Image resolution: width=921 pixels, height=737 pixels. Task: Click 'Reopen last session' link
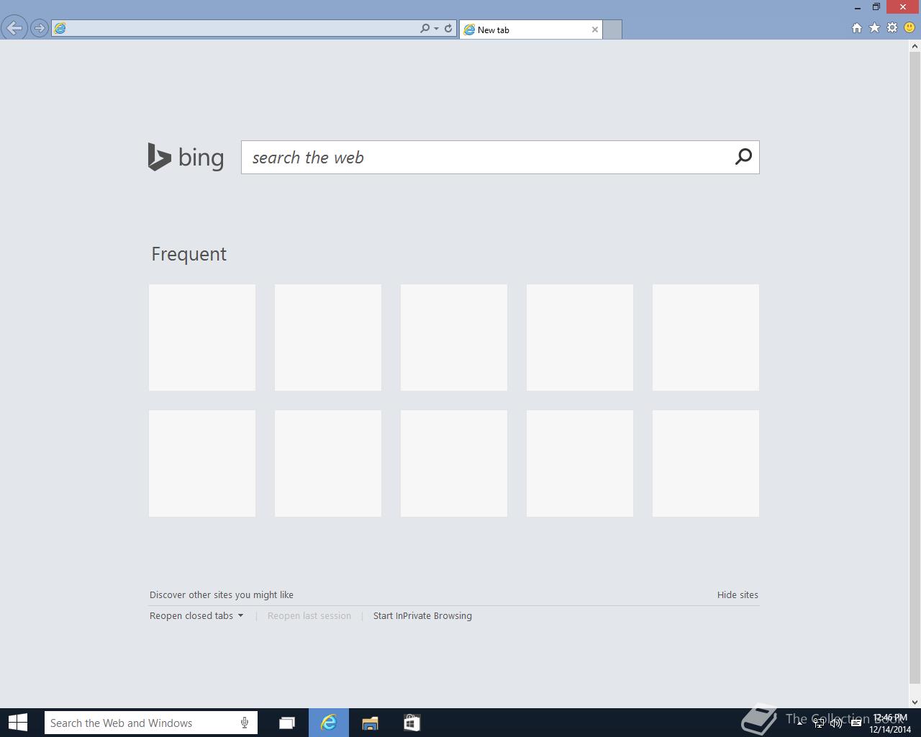(309, 615)
